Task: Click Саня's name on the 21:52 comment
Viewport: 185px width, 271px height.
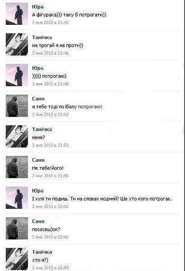Action: pos(38,98)
